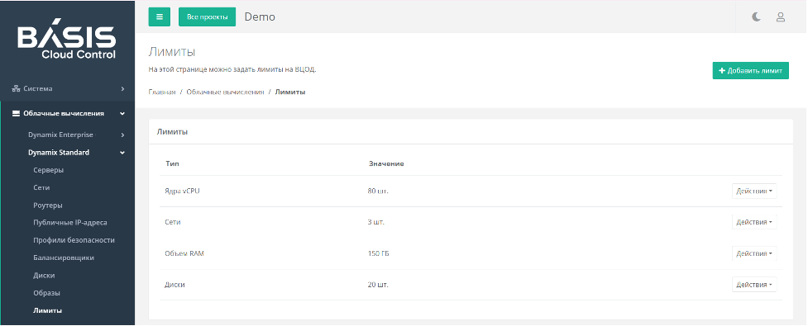
Task: Click the Все проекты button
Action: coord(207,17)
